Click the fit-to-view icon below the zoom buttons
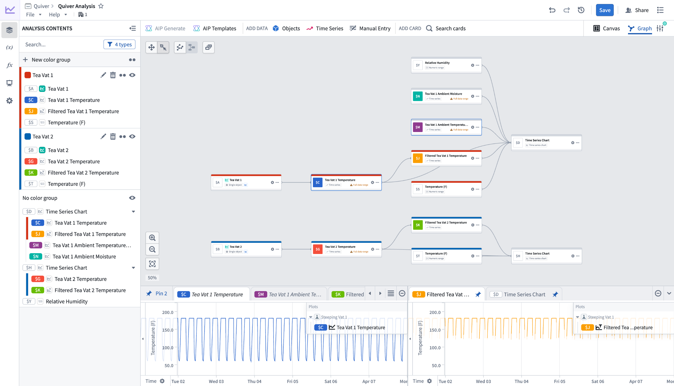The width and height of the screenshot is (674, 386). tap(152, 264)
